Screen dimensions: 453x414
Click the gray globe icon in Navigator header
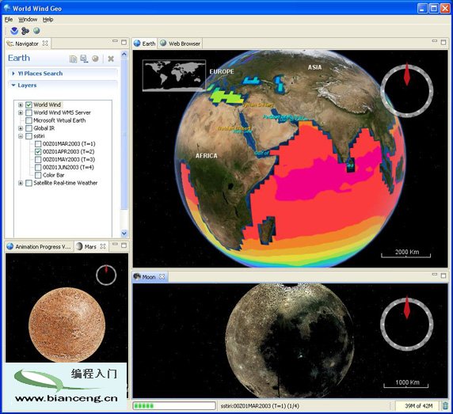pyautogui.click(x=95, y=59)
